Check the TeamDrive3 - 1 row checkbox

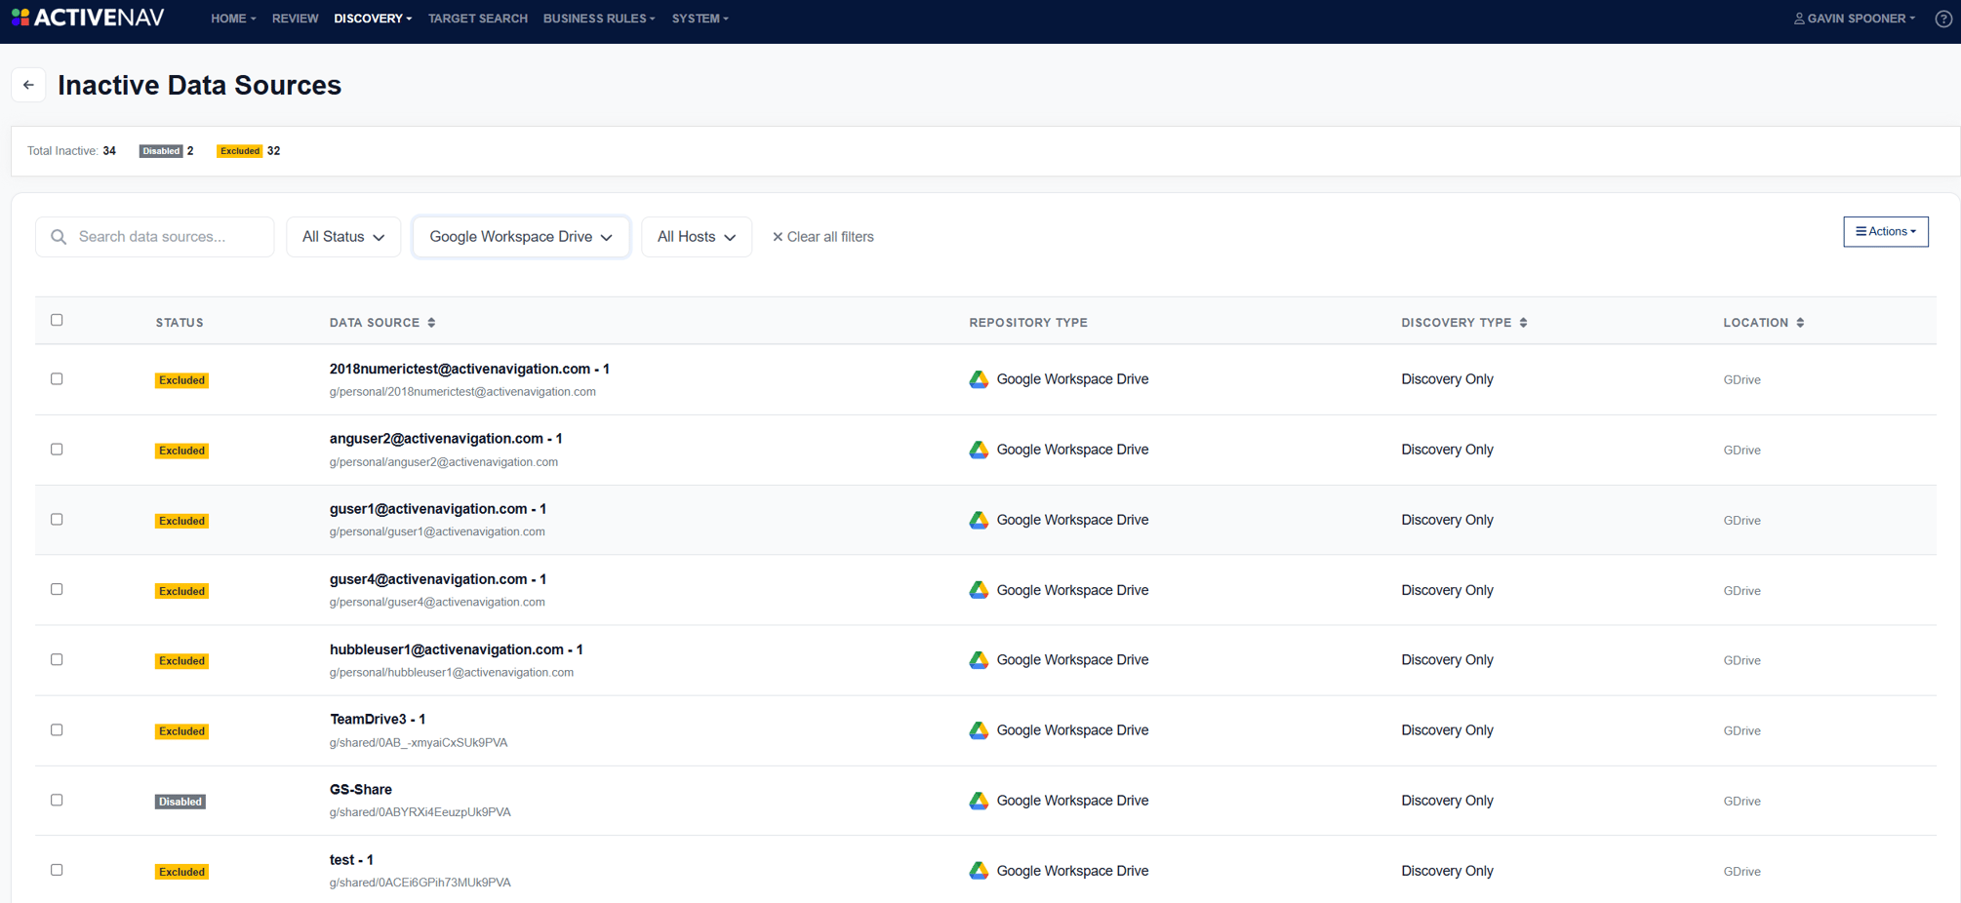point(57,729)
